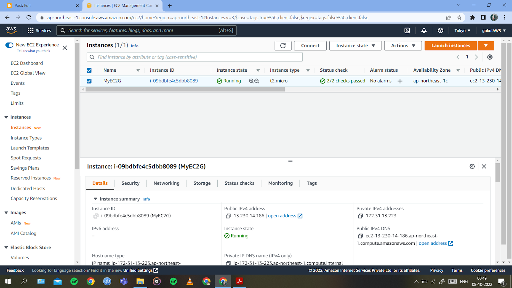512x288 pixels.
Task: Open the Instance state dropdown
Action: (355, 46)
